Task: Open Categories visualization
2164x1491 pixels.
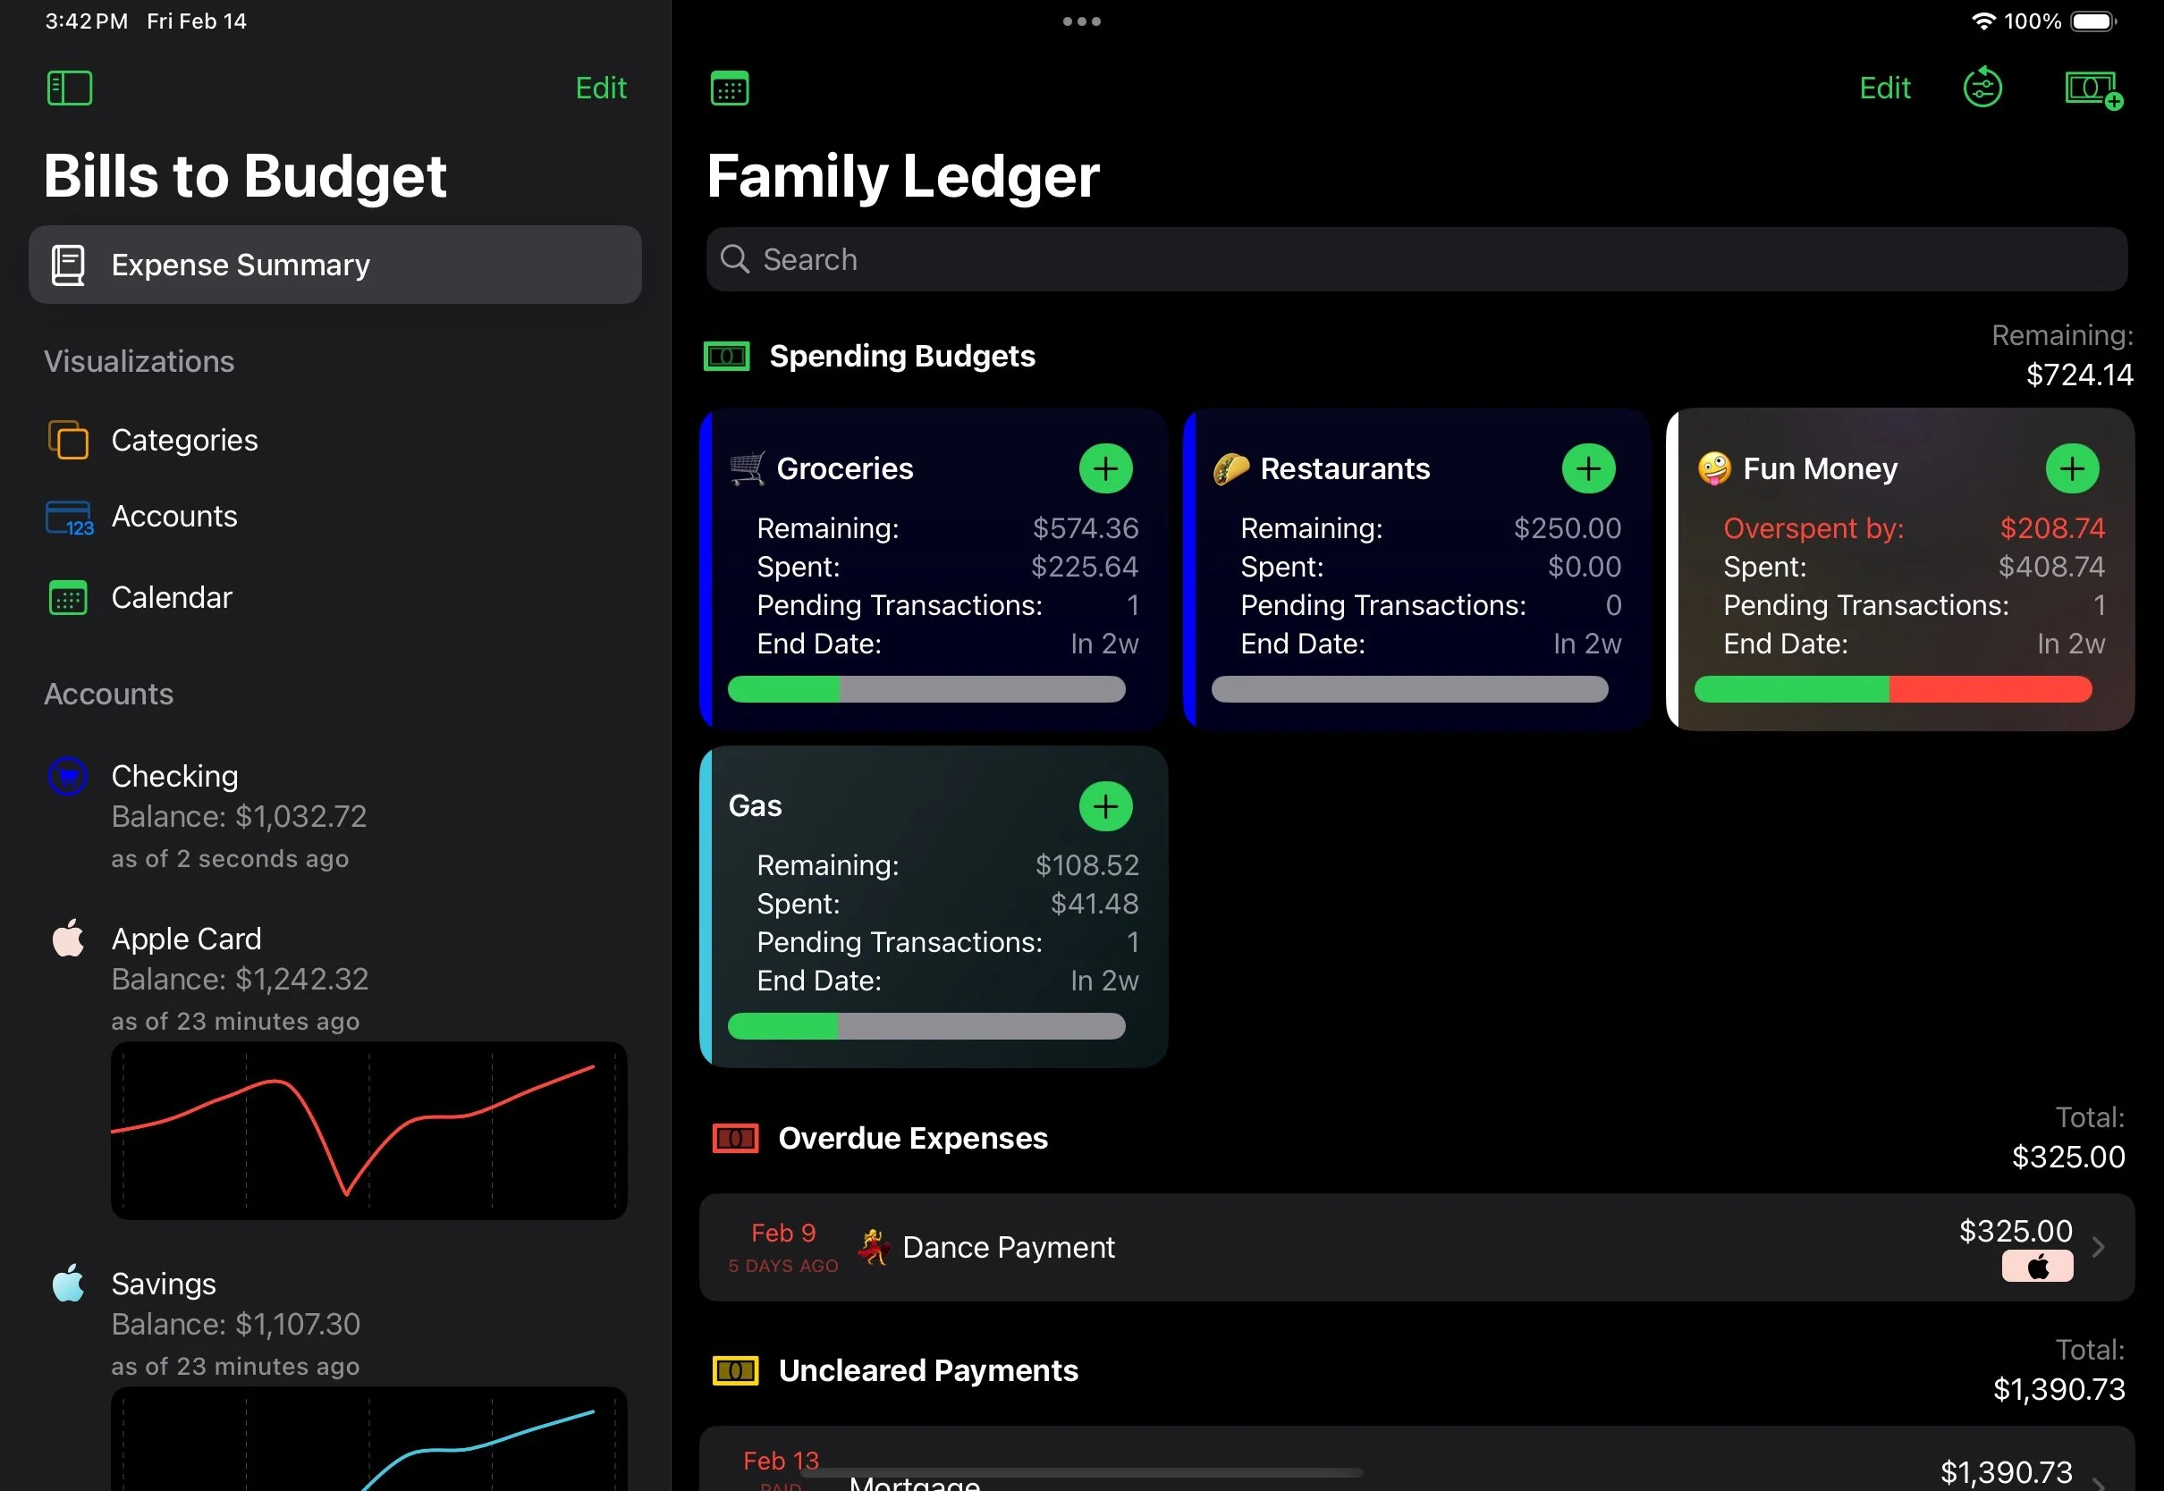Action: [x=184, y=440]
